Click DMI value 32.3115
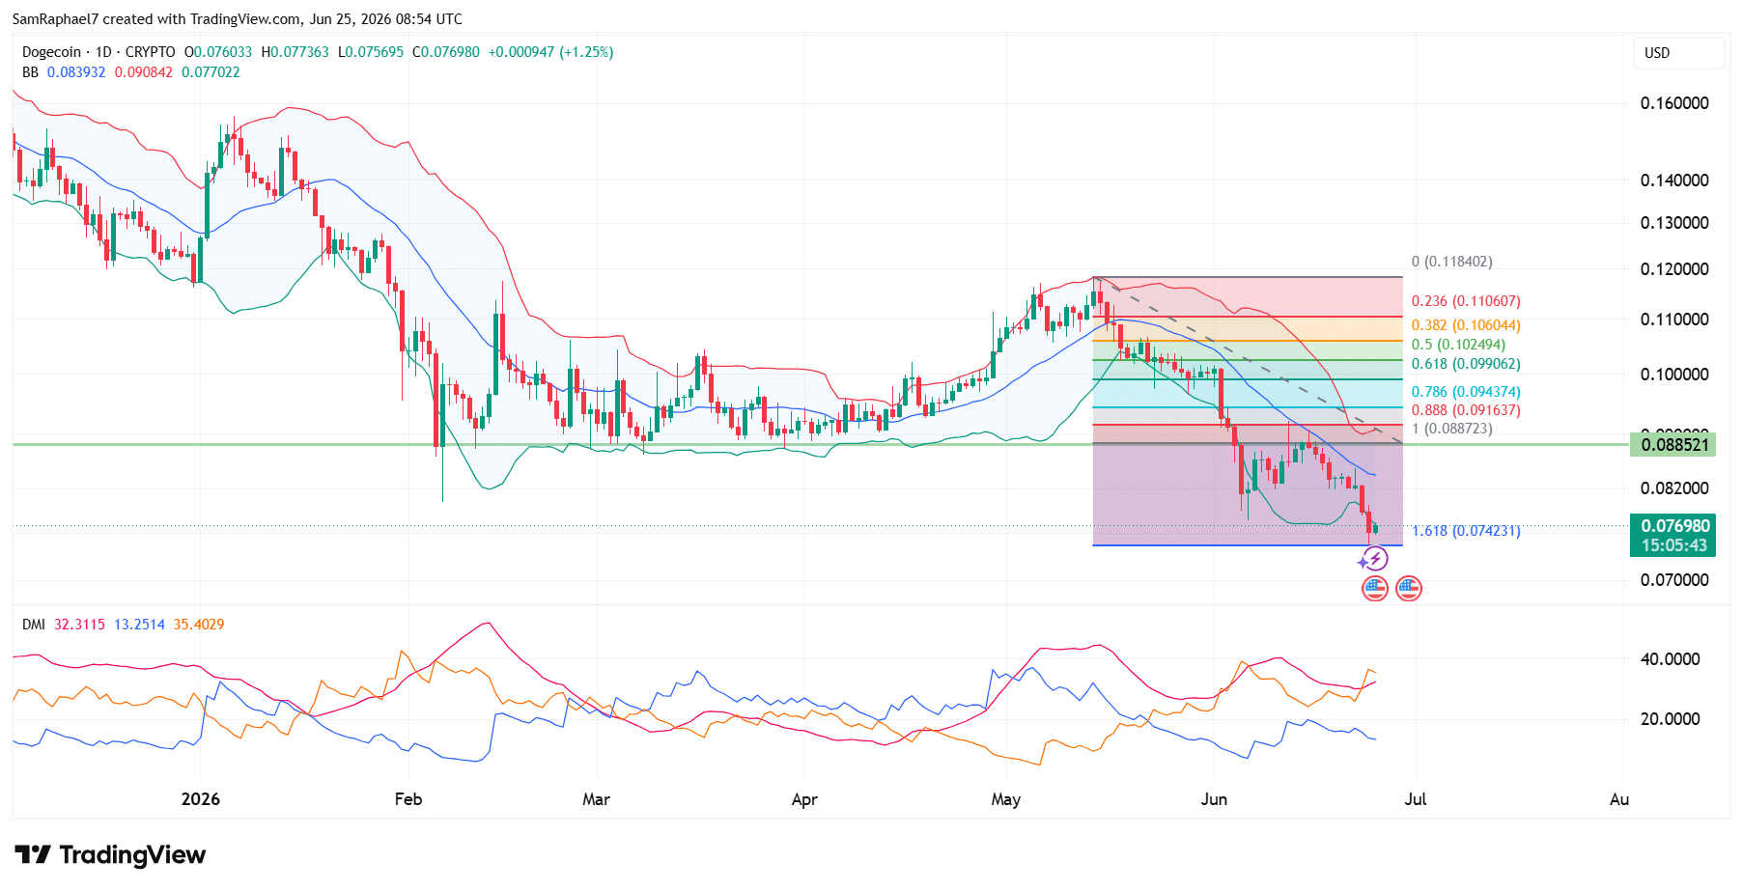Image resolution: width=1743 pixels, height=891 pixels. coord(79,625)
